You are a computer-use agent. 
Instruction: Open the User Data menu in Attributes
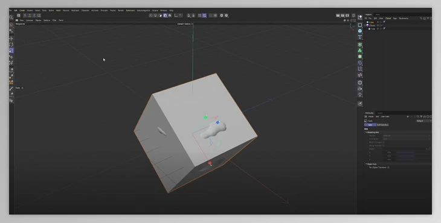pos(385,117)
